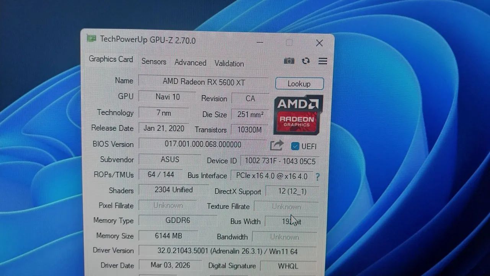
Task: Click the 'BIOS Version' label text
Action: tap(113, 144)
